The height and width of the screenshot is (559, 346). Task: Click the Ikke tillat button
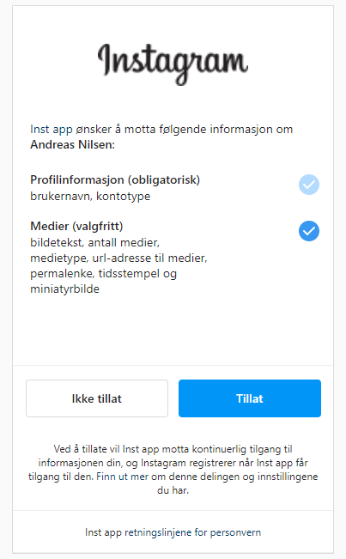click(97, 398)
